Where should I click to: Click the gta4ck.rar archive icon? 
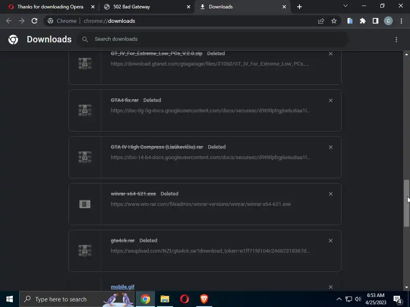tap(85, 251)
